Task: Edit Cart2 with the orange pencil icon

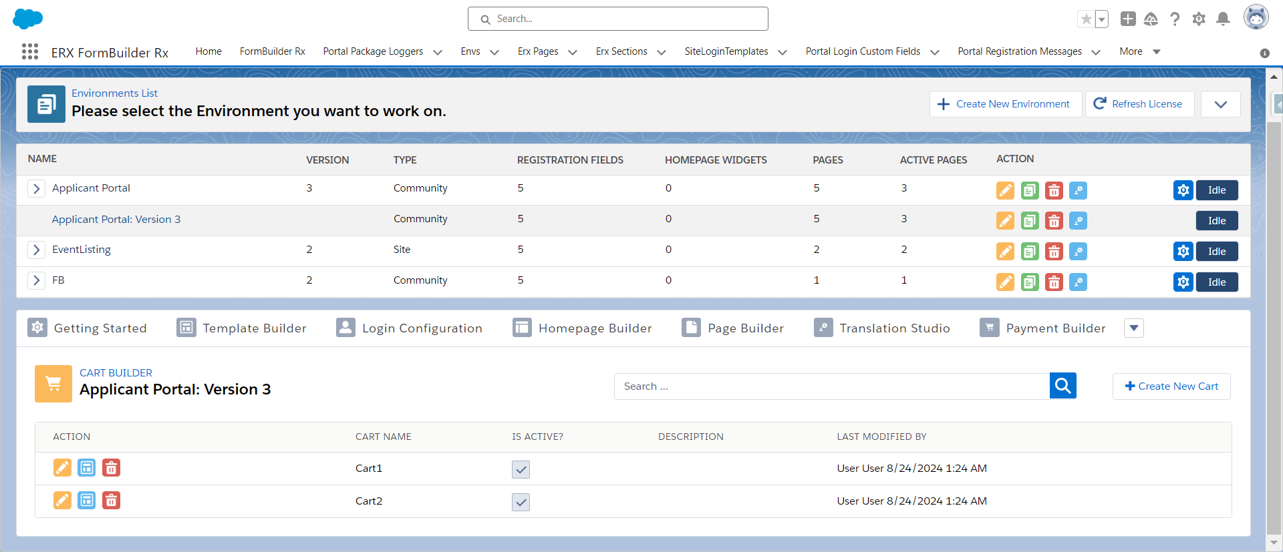Action: coord(62,500)
